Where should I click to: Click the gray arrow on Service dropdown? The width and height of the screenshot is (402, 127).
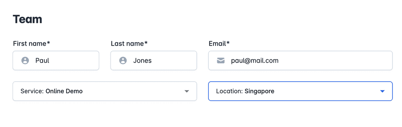[x=187, y=91]
